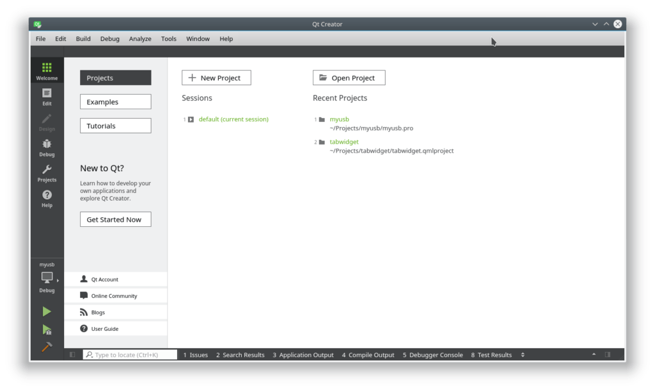Click the locator magnifier icon
655x391 pixels.
[89, 355]
